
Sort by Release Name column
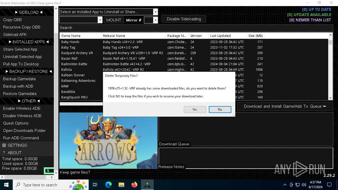[x=133, y=36]
